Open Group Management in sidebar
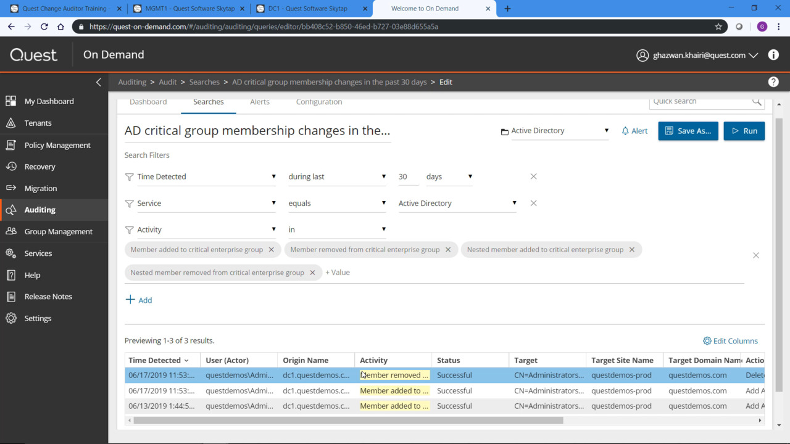This screenshot has height=444, width=790. tap(58, 231)
